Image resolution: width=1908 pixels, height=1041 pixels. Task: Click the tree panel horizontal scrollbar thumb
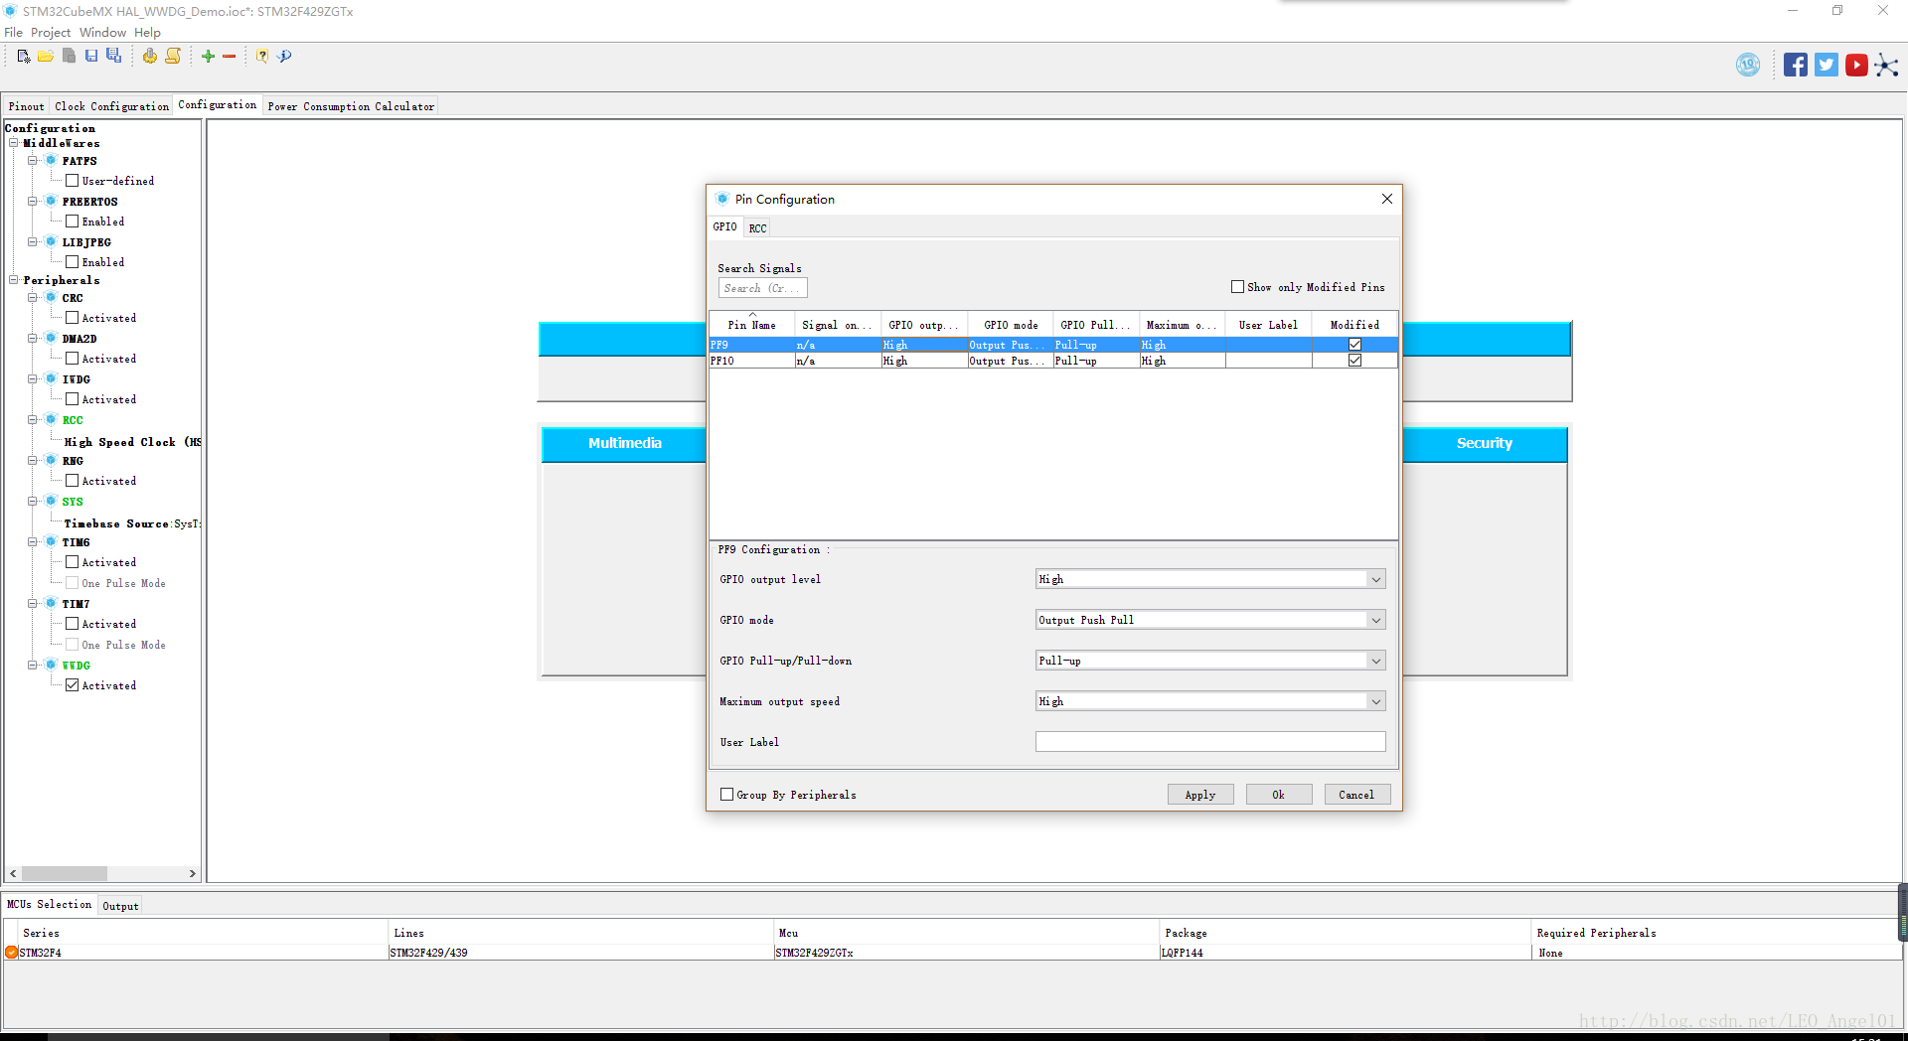[x=65, y=874]
